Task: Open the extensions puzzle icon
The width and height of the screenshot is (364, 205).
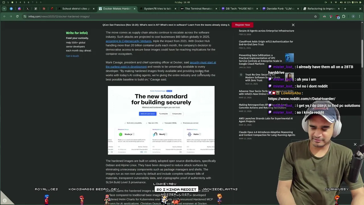Action: click(344, 17)
